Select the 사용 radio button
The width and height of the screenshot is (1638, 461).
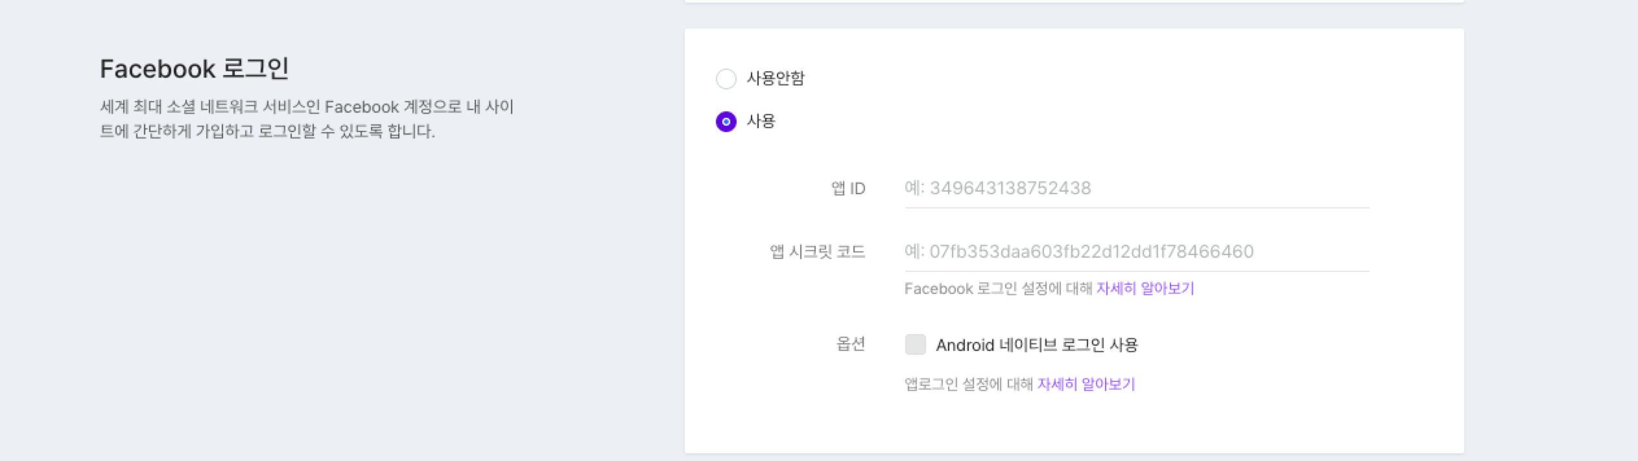[726, 122]
